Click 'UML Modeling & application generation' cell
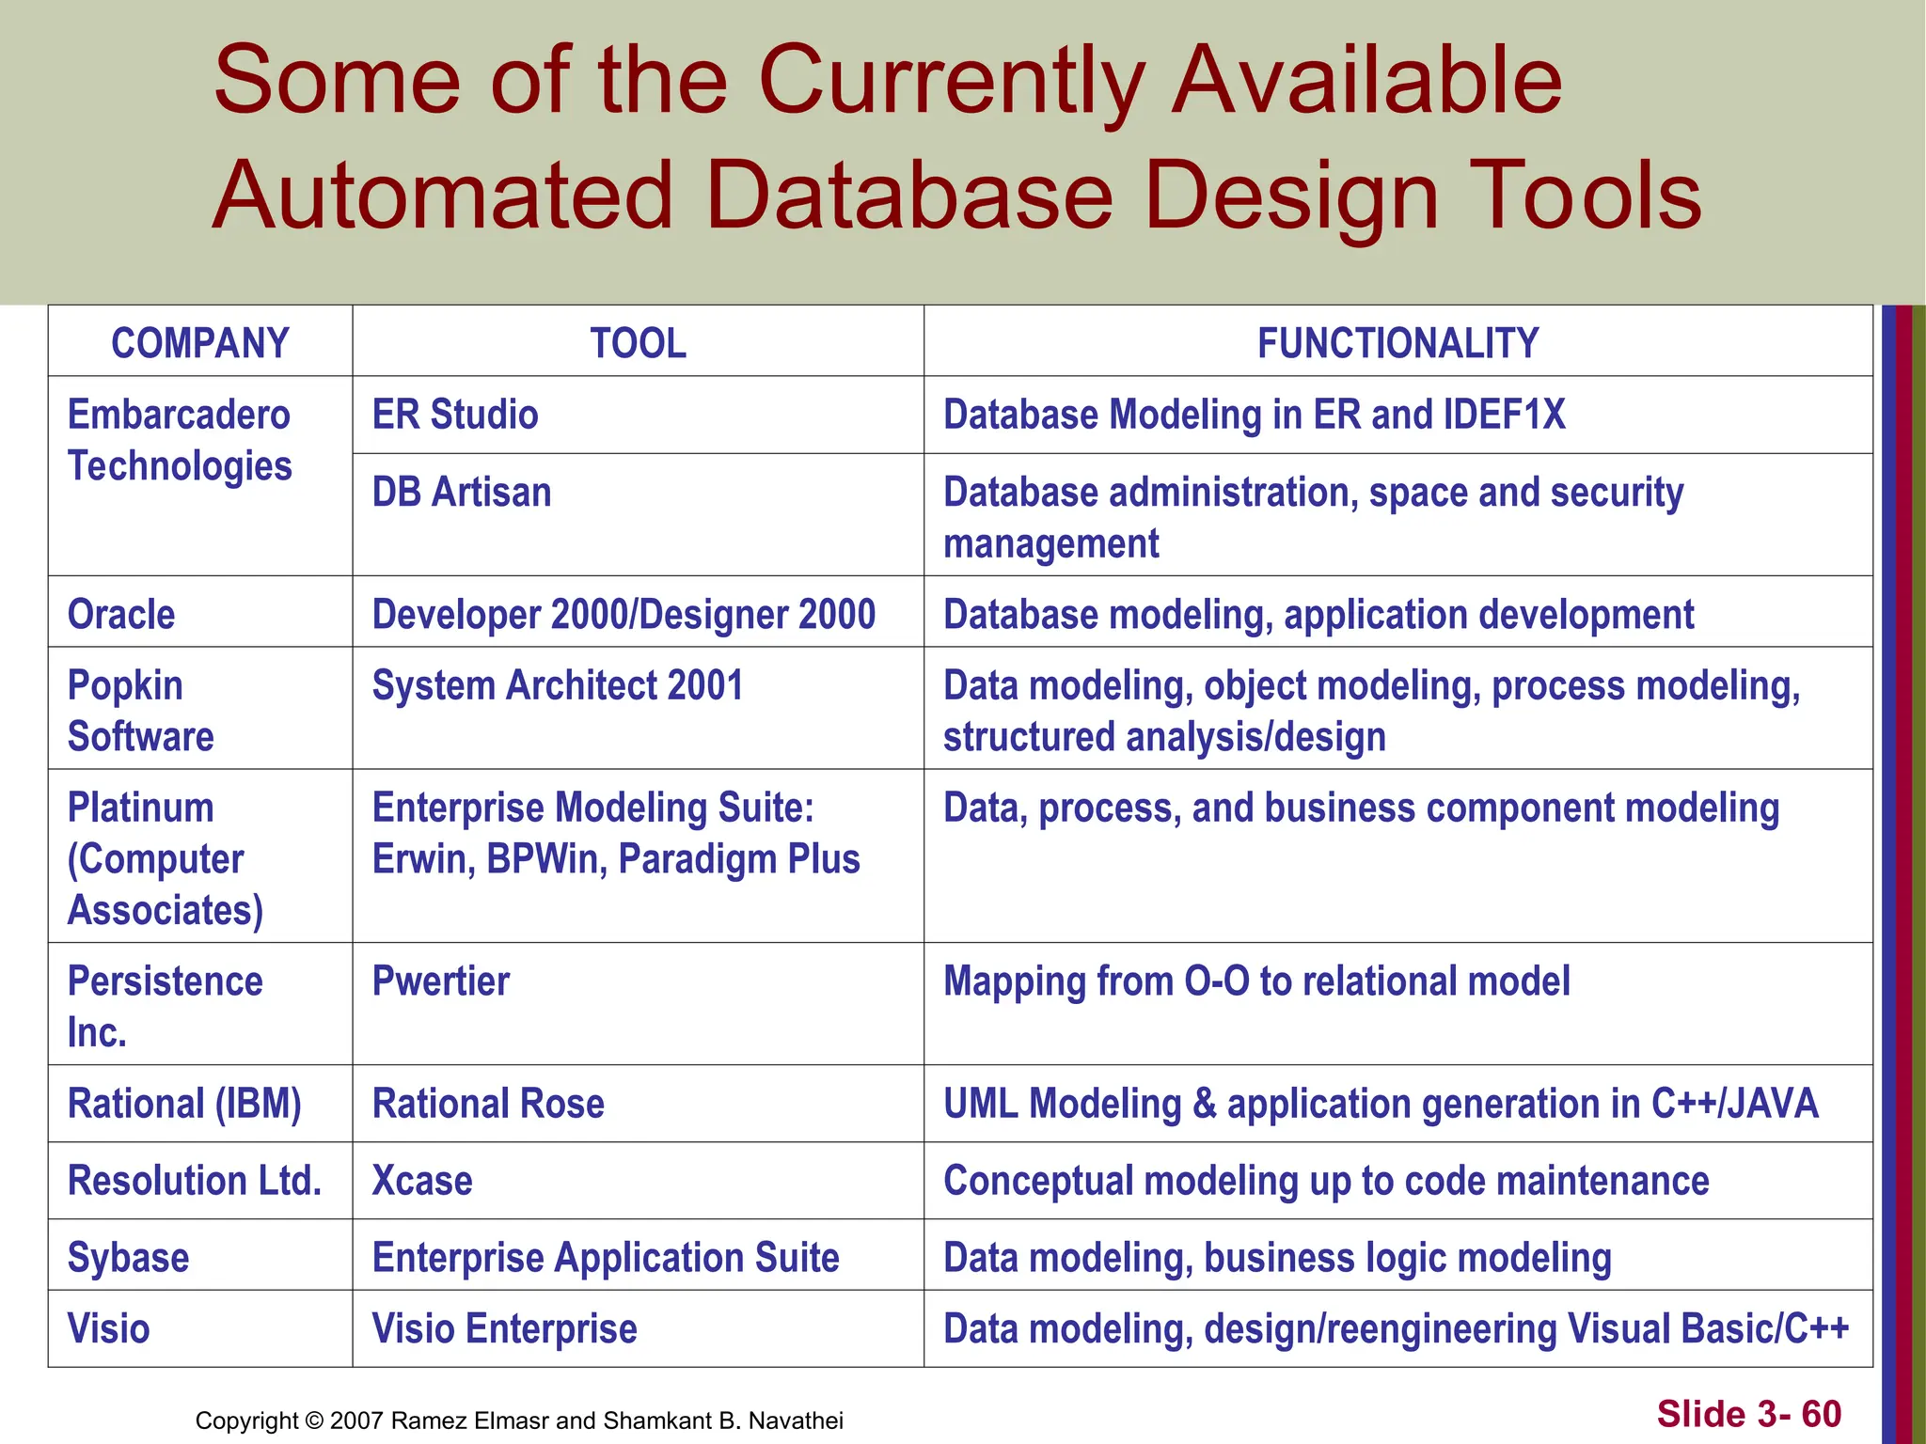This screenshot has width=1926, height=1444. point(1398,1104)
